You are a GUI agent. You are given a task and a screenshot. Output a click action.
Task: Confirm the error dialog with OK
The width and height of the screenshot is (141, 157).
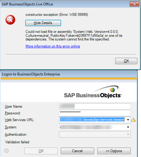click(126, 61)
